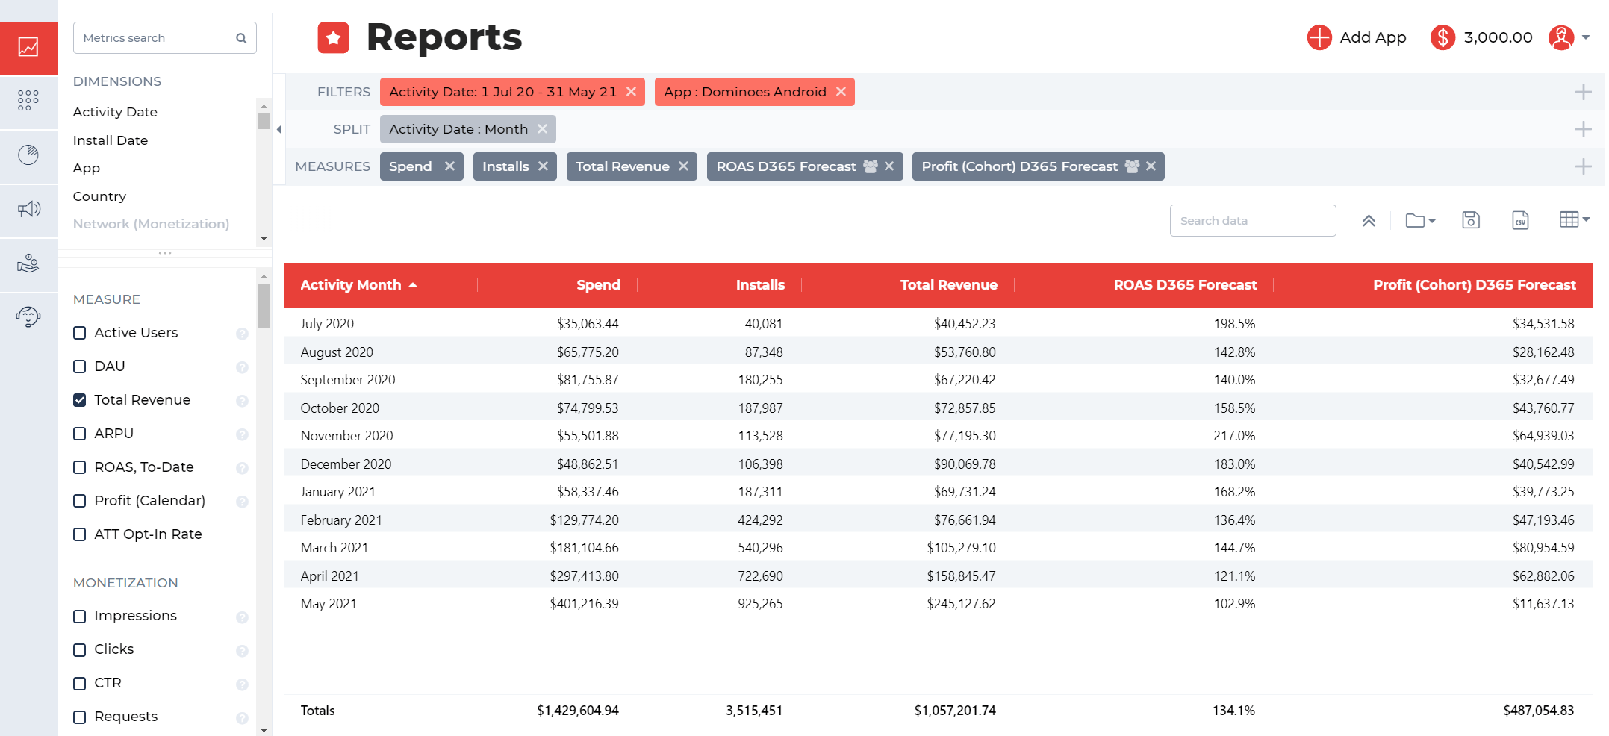Remove the Installs measure chip

click(543, 166)
